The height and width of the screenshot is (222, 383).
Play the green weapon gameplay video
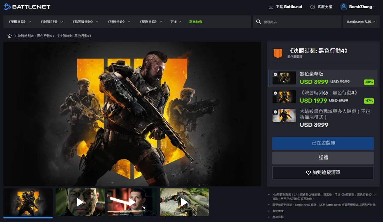[x=184, y=202]
